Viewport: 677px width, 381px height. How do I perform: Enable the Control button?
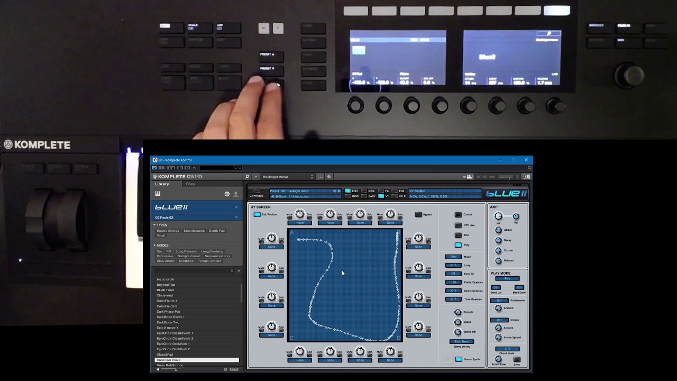458,214
